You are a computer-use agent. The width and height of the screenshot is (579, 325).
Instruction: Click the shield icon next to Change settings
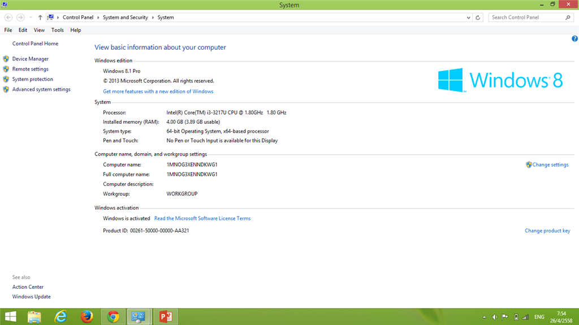529,164
